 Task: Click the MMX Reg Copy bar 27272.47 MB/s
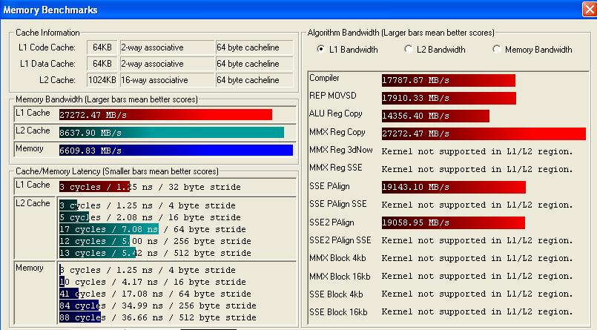[x=484, y=133]
